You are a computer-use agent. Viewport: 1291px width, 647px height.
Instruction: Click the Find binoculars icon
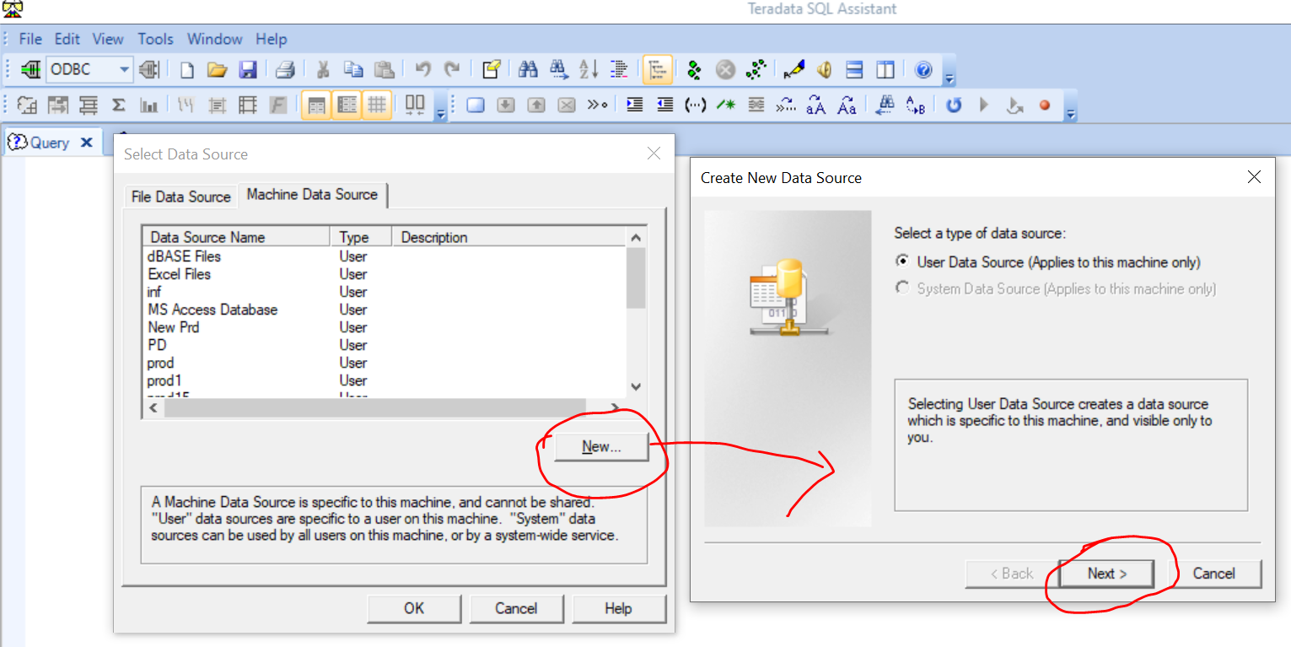click(528, 70)
